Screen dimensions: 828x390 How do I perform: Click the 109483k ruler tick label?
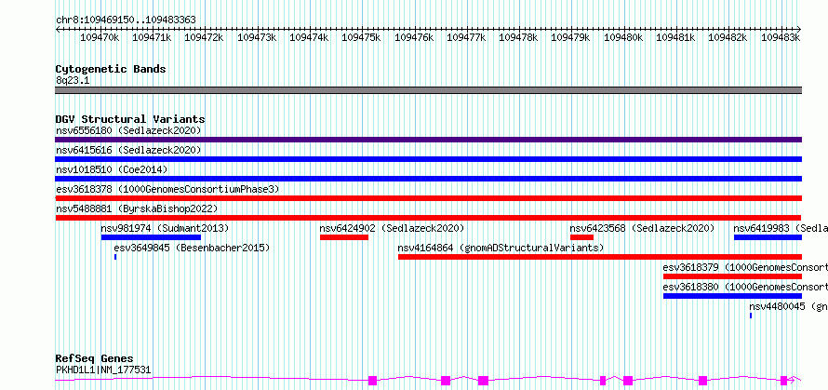tap(781, 37)
